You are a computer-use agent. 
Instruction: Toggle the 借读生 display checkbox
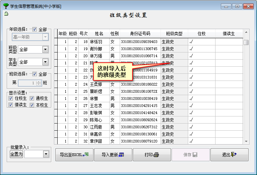tap(11, 105)
